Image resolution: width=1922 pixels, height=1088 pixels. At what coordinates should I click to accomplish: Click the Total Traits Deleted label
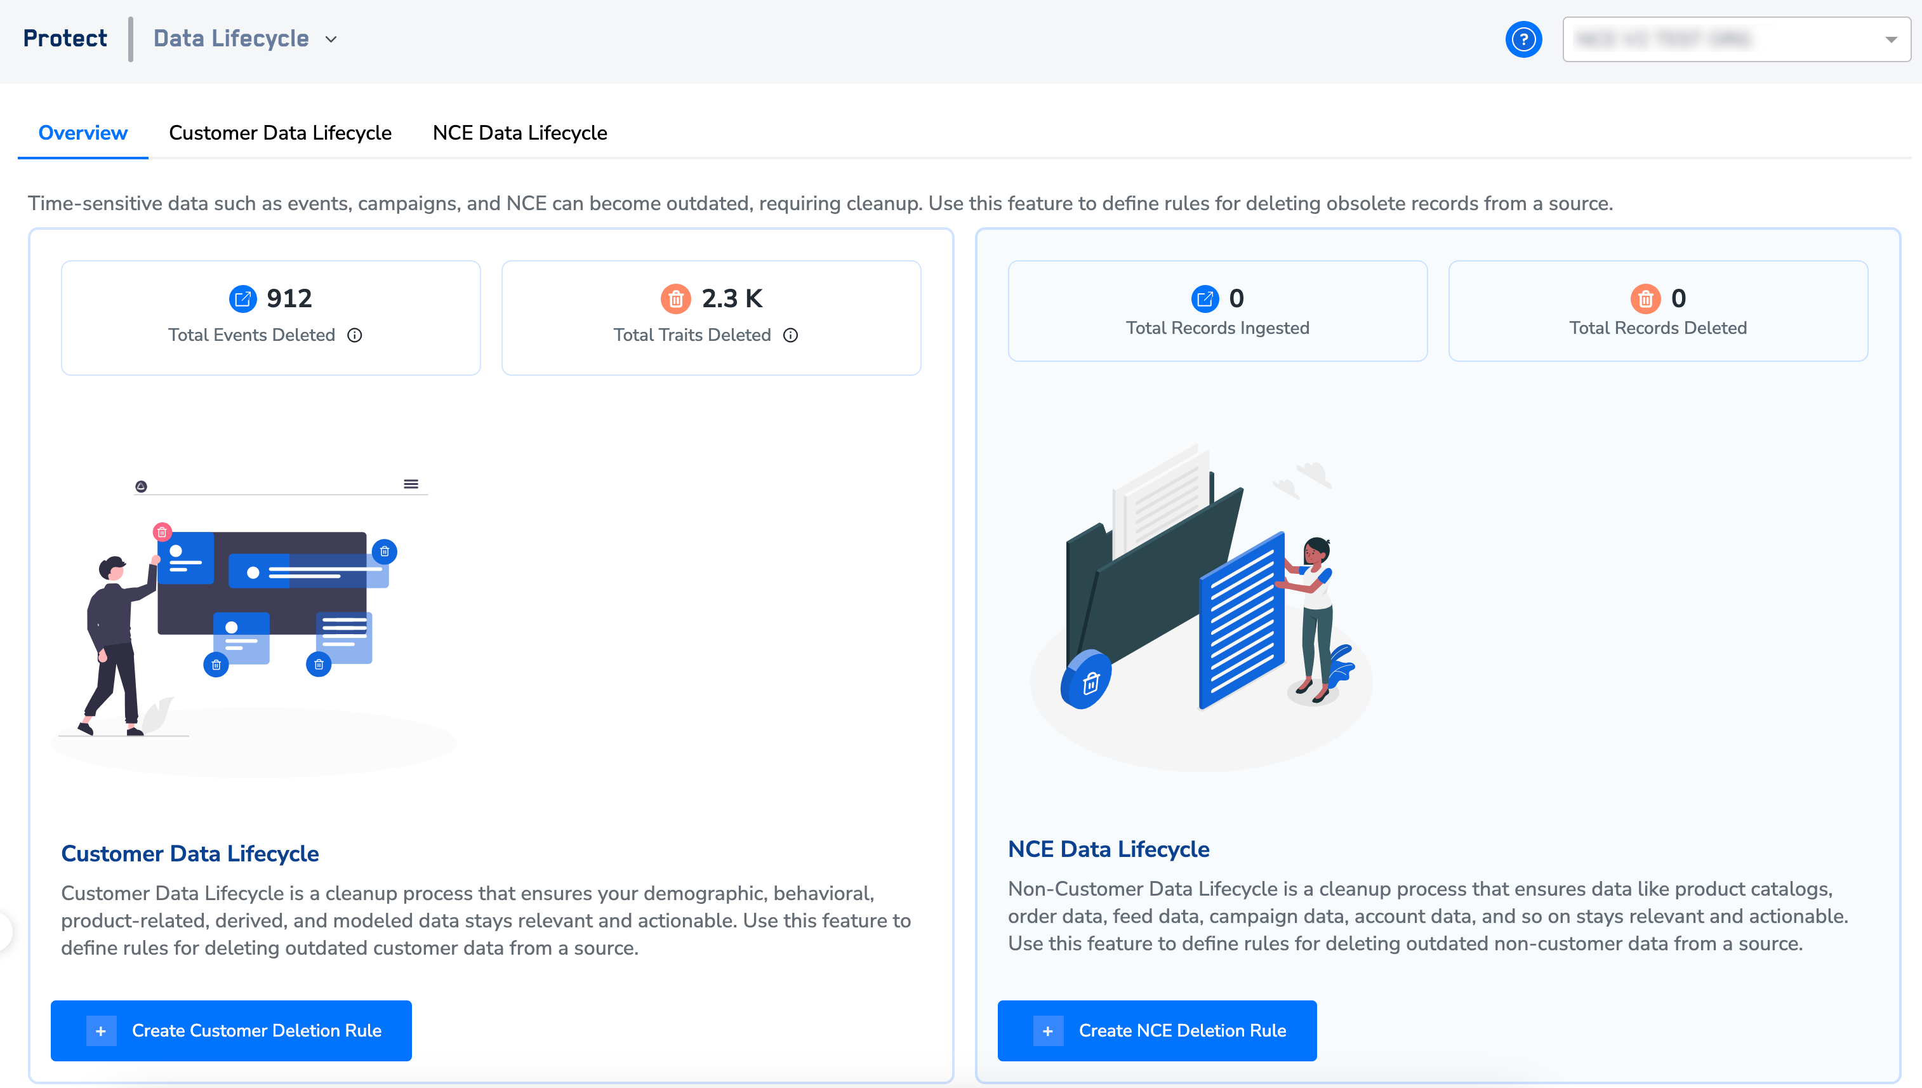693,336
